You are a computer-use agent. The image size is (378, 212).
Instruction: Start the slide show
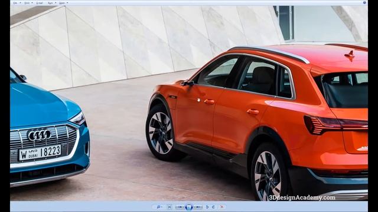tap(189, 207)
